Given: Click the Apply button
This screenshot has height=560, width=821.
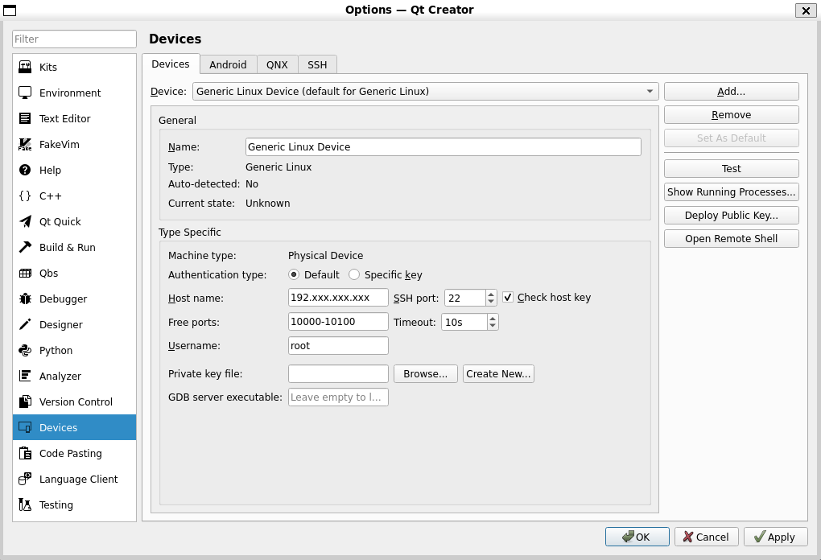Looking at the screenshot, I should pyautogui.click(x=775, y=537).
